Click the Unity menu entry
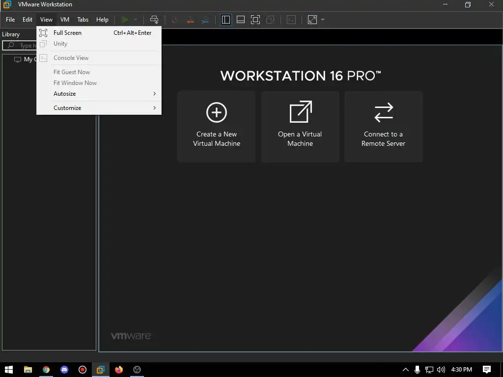 click(99, 44)
